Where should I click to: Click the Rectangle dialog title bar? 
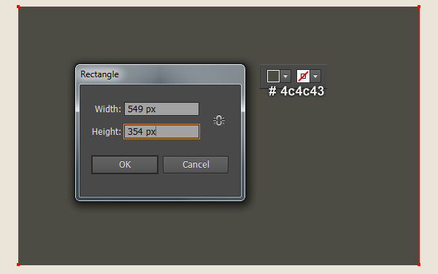[160, 74]
